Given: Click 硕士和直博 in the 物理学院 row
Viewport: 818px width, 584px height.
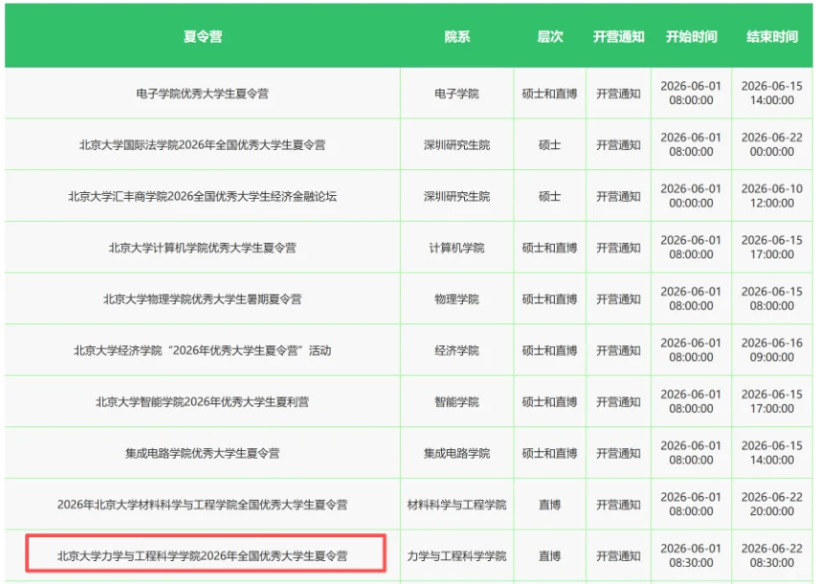Looking at the screenshot, I should tap(550, 299).
